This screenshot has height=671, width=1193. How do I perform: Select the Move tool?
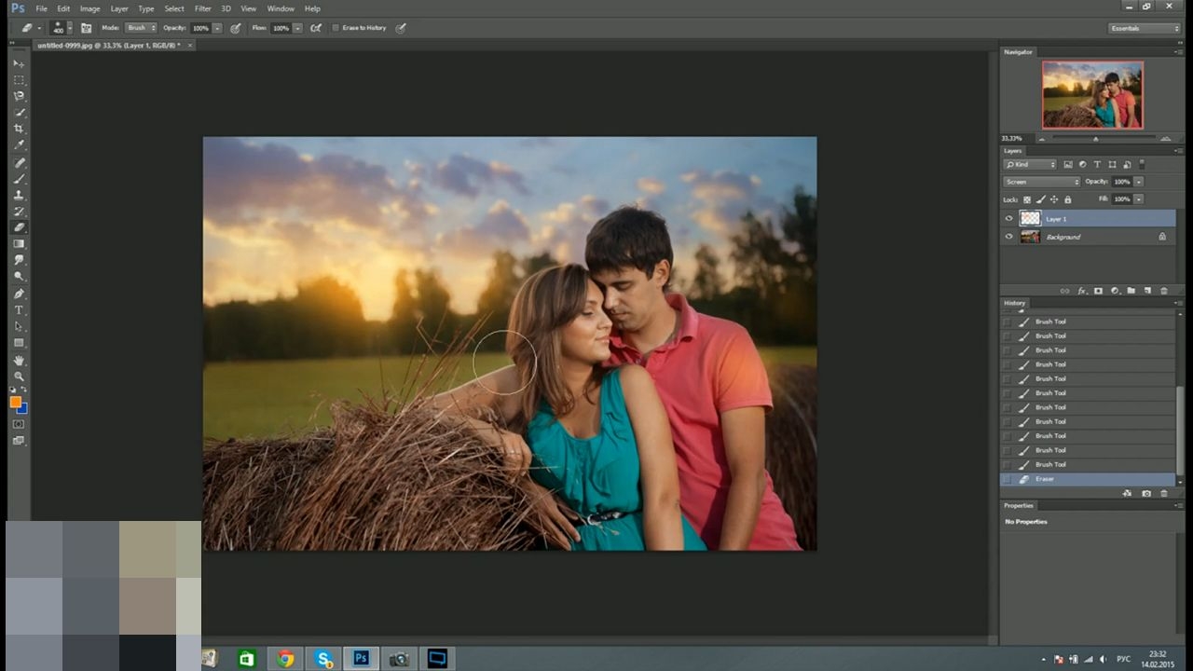click(x=19, y=63)
